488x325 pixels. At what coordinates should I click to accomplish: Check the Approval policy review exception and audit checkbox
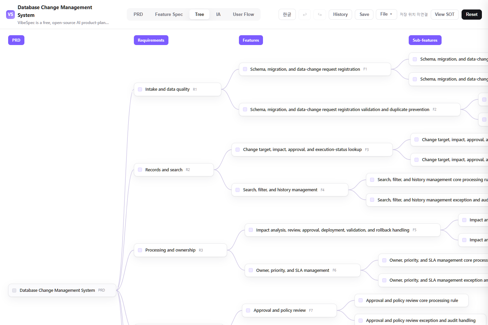[x=361, y=321]
